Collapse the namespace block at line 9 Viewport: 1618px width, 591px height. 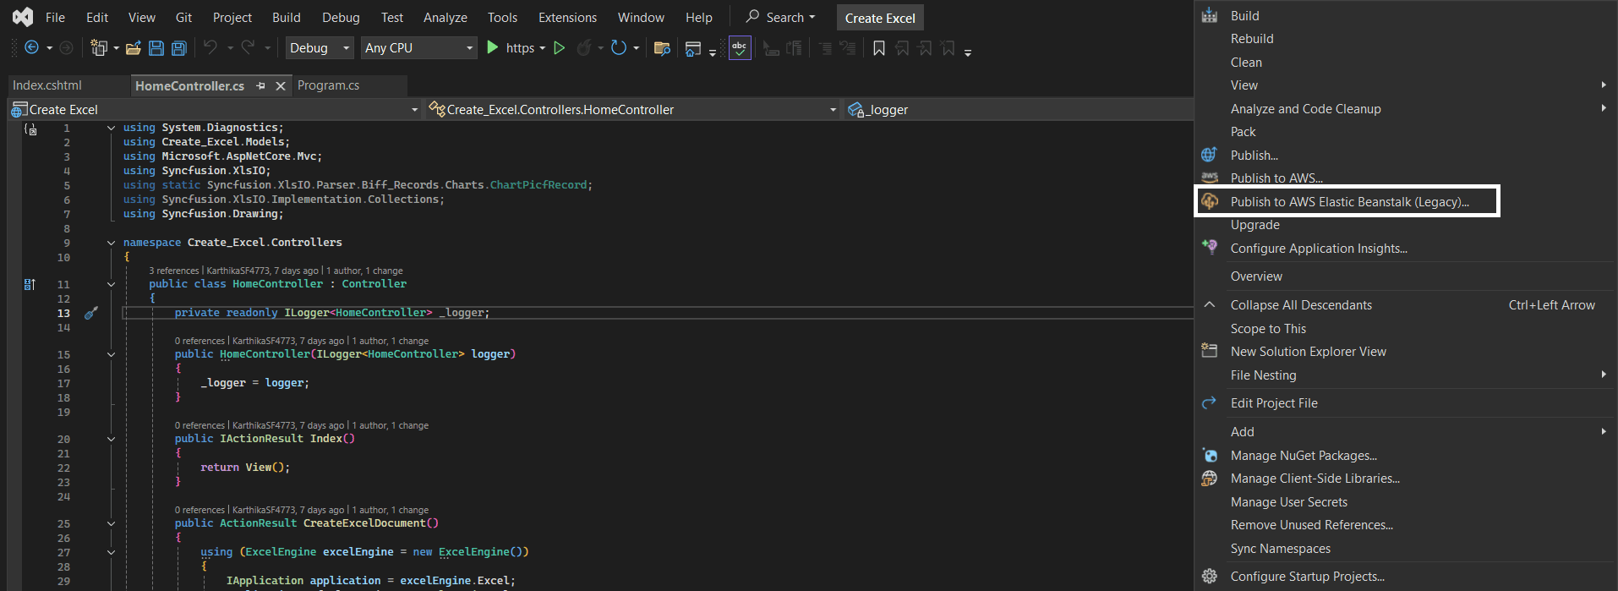coord(111,243)
